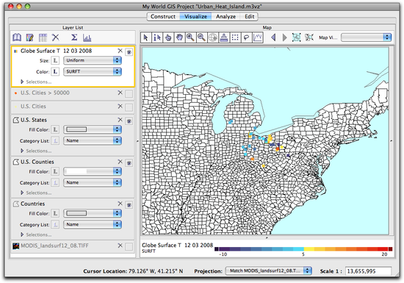Switch to the Construct tab

click(163, 16)
